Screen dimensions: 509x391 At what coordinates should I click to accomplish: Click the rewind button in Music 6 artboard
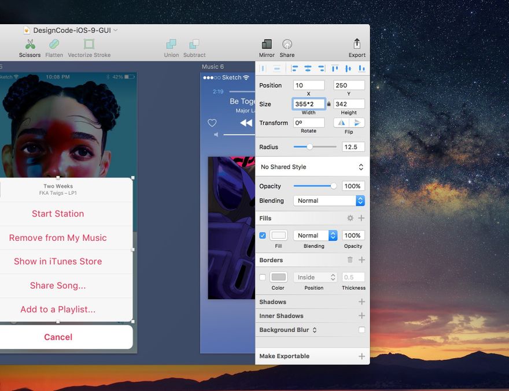pyautogui.click(x=246, y=123)
